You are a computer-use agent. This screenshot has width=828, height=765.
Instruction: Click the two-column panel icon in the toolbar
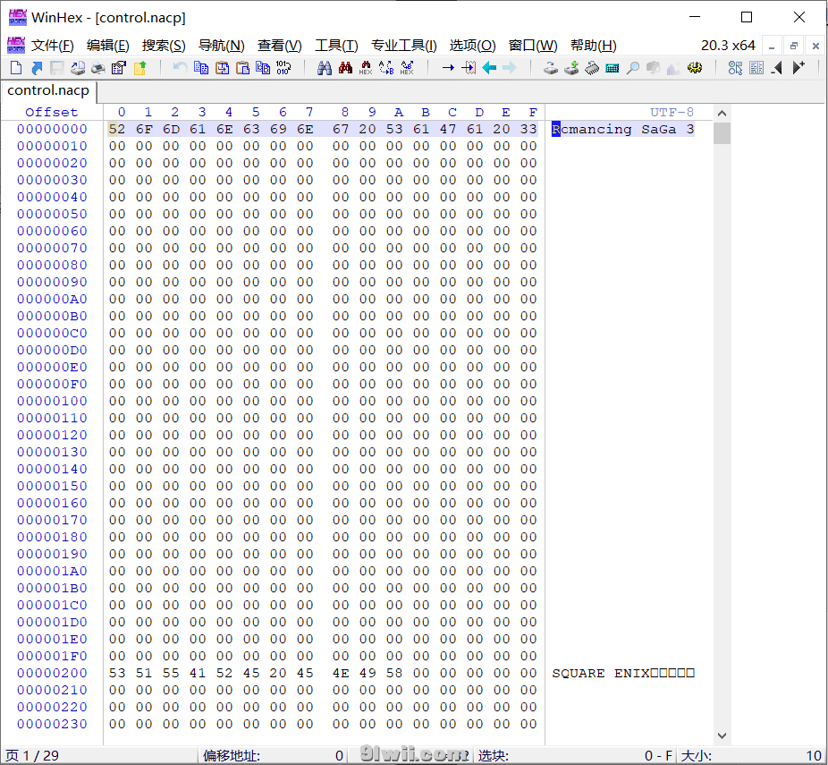(x=756, y=68)
